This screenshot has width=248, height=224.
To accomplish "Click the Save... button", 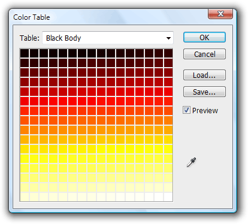I will click(x=204, y=92).
